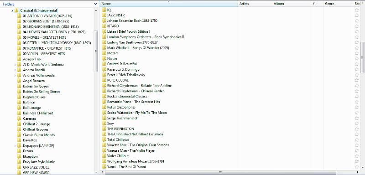The width and height of the screenshot is (365, 175).
Task: Click folder icon next to Sexy
Action: 104,124
